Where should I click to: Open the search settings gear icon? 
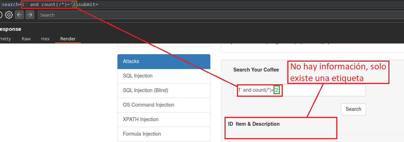9,15
